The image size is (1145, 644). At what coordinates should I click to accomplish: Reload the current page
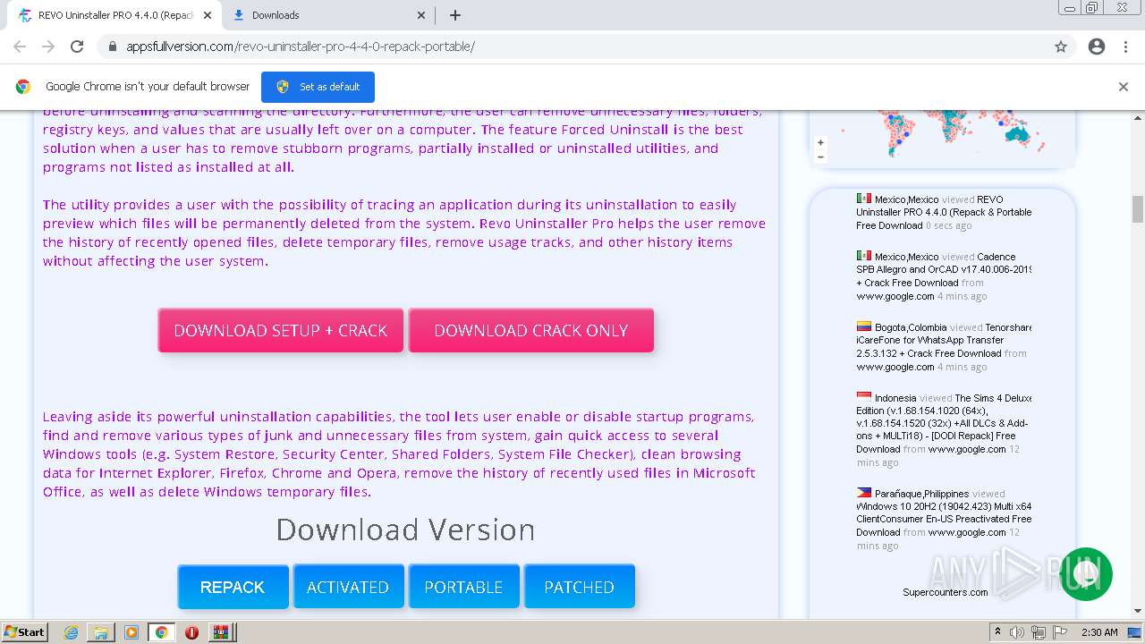(77, 47)
